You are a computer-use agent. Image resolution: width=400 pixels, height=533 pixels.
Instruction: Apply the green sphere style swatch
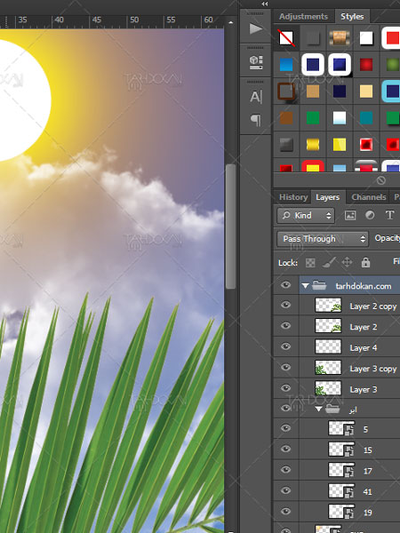(x=393, y=65)
